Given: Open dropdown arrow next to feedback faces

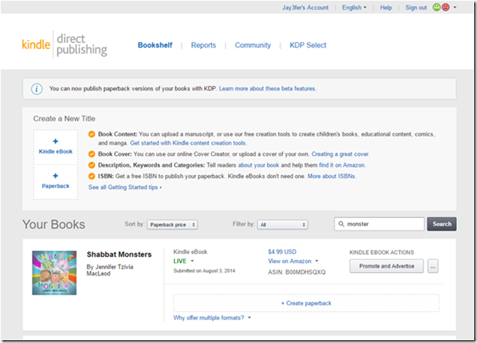Looking at the screenshot, I should click(455, 7).
